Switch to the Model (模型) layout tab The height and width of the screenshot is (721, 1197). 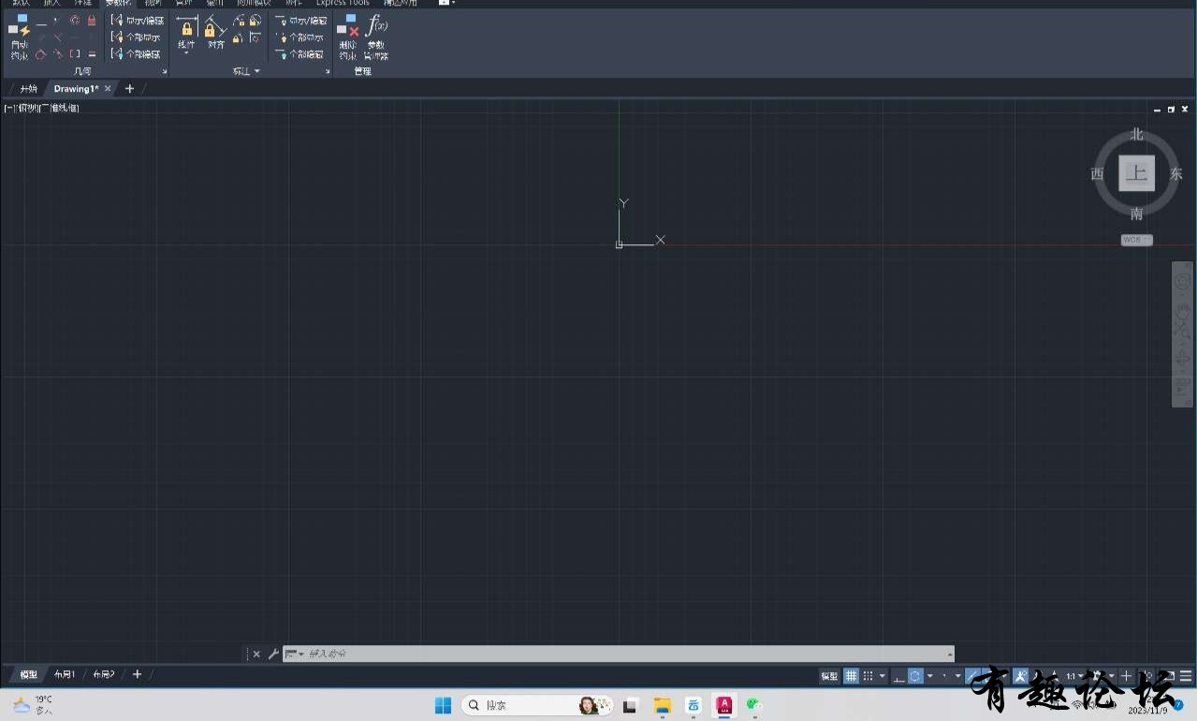(29, 674)
